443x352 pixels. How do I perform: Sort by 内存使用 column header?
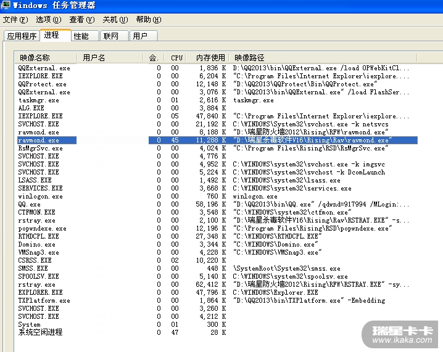point(209,57)
